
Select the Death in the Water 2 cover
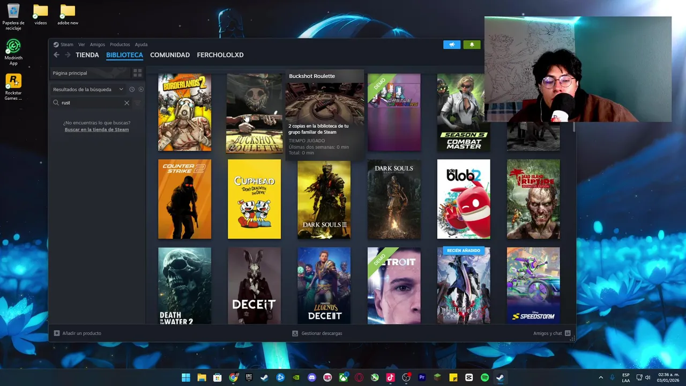click(x=184, y=286)
